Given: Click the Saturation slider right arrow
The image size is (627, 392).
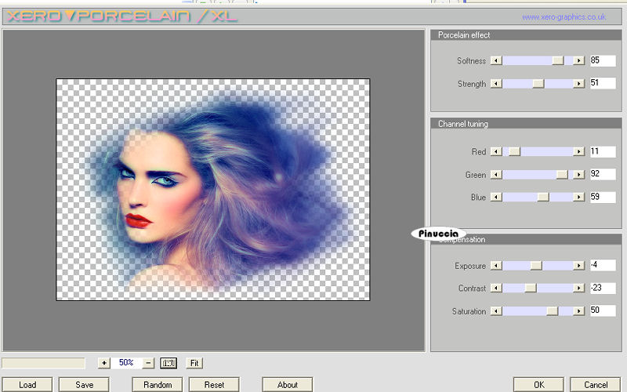Looking at the screenshot, I should (578, 311).
